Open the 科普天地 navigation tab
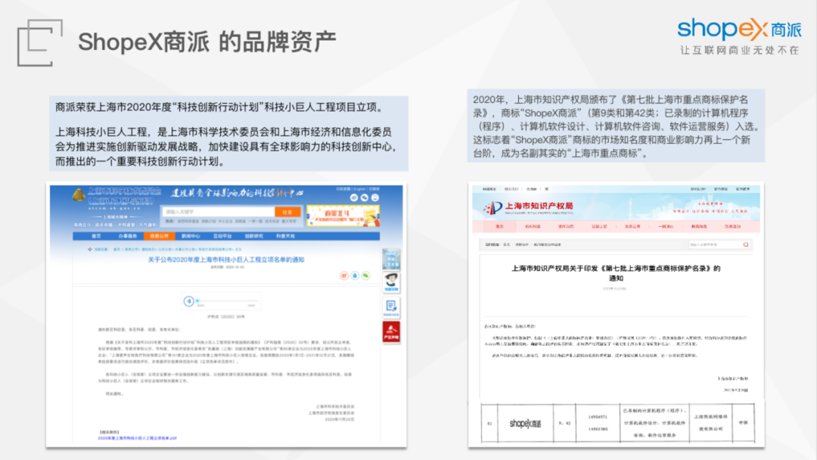 [285, 236]
